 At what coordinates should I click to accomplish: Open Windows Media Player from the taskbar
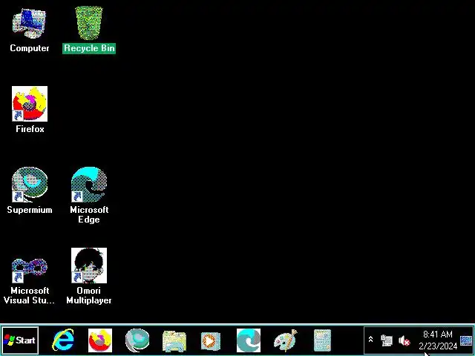pyautogui.click(x=211, y=341)
